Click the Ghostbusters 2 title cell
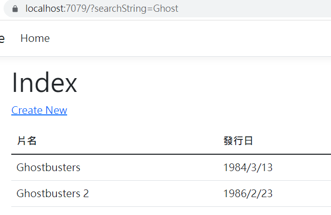The image size is (331, 215). [53, 194]
